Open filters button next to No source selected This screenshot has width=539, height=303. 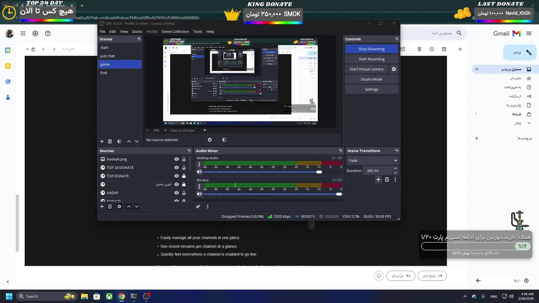coord(224,140)
